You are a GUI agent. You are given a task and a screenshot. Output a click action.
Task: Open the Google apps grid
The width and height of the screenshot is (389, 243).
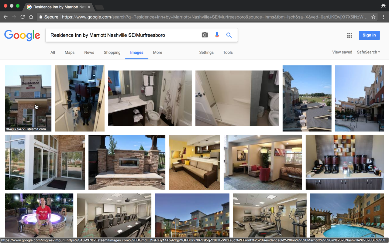coord(350,35)
